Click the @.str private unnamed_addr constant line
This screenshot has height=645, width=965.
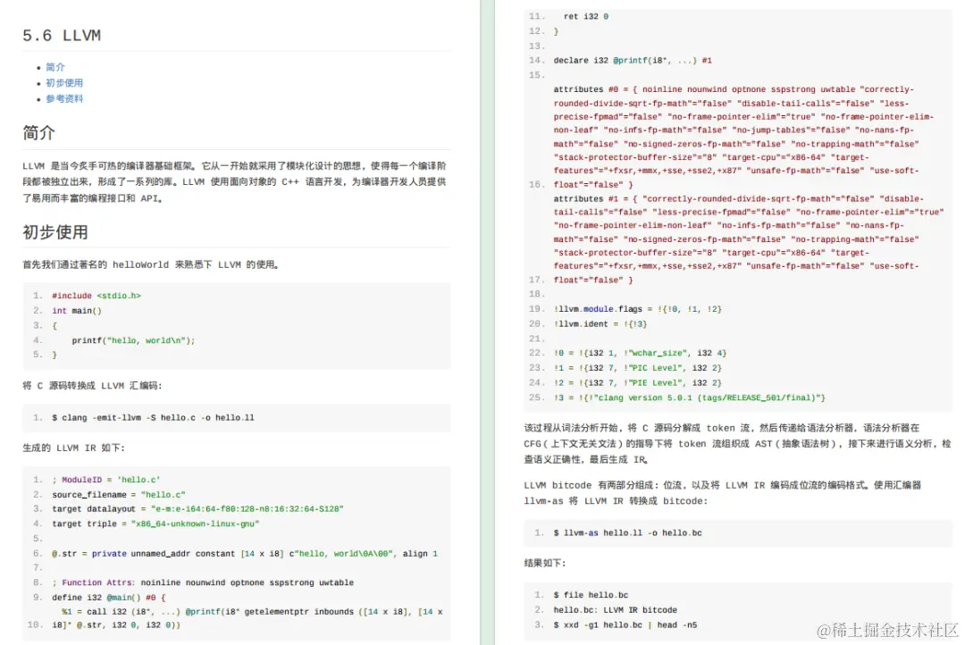click(x=245, y=554)
